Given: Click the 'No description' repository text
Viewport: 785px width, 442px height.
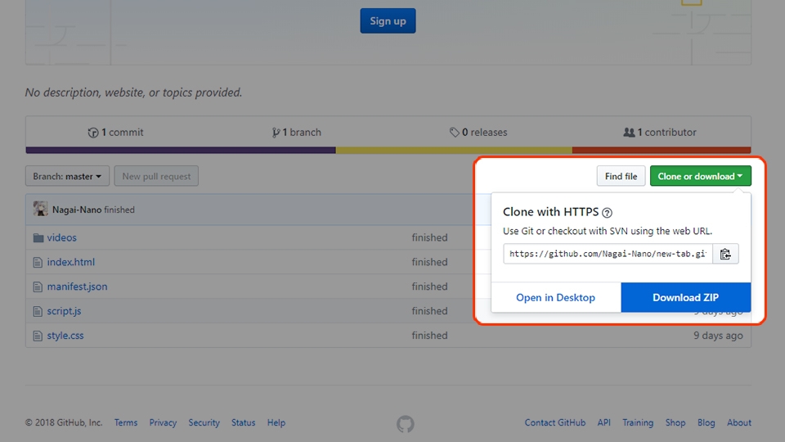Looking at the screenshot, I should pyautogui.click(x=133, y=92).
